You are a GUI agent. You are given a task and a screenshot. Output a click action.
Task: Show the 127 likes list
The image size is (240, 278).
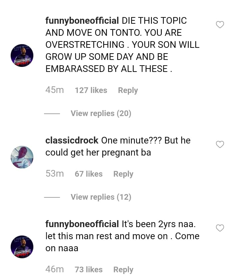[x=91, y=90]
